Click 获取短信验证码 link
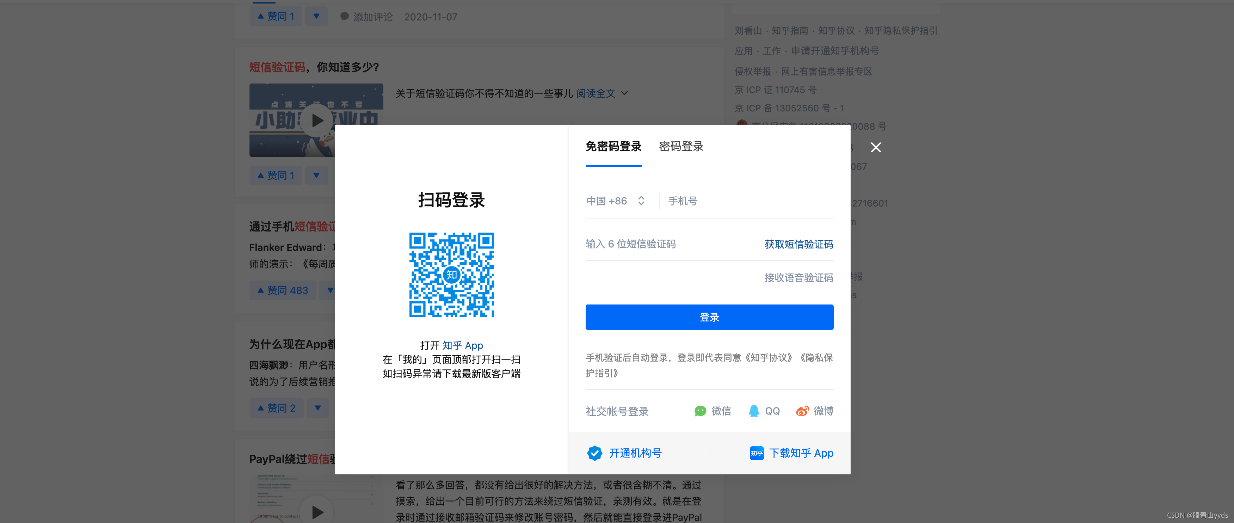Viewport: 1234px width, 523px height. point(798,244)
